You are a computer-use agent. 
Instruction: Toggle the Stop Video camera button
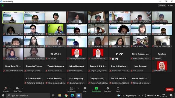click(x=18, y=88)
